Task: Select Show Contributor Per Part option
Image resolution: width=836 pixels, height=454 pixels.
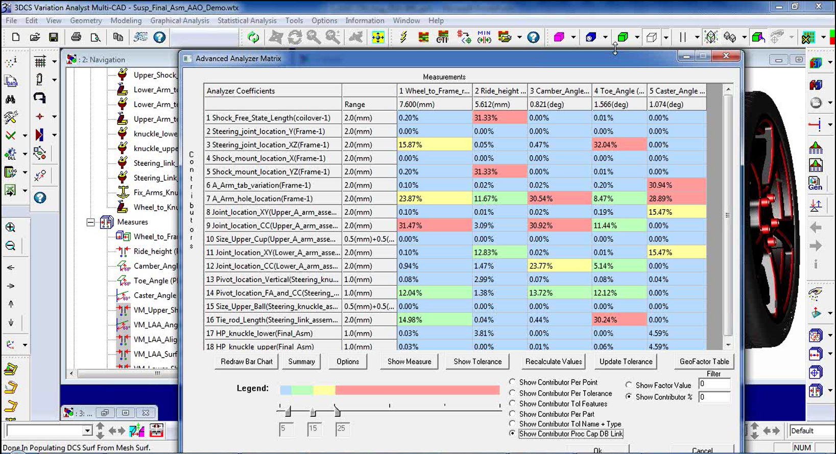Action: click(512, 414)
